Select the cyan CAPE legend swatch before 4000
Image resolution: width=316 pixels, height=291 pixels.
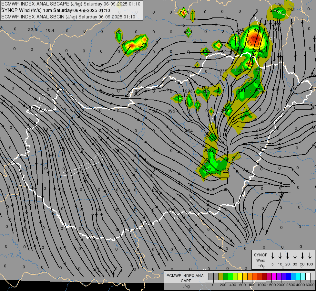[x=299, y=276]
